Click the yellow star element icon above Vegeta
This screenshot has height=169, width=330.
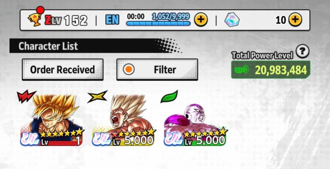coord(97,96)
